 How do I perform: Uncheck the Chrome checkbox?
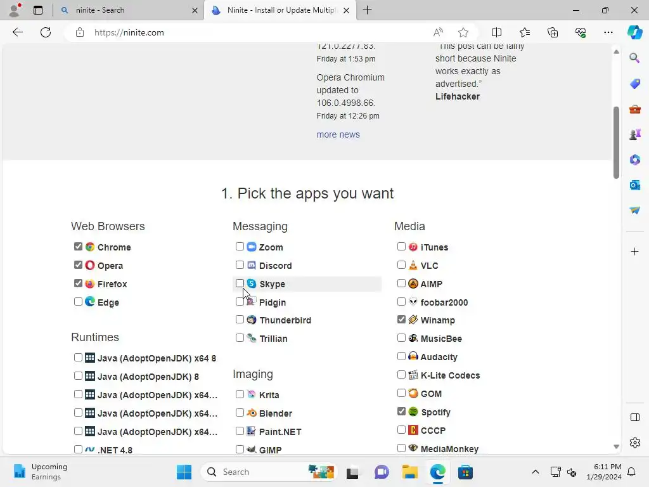click(x=78, y=247)
